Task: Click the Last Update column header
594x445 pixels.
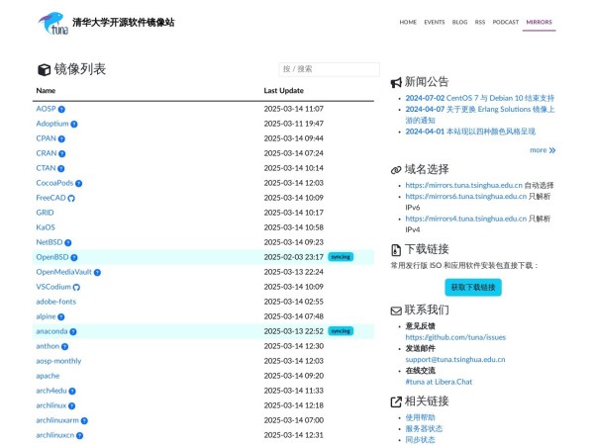Action: (x=284, y=90)
